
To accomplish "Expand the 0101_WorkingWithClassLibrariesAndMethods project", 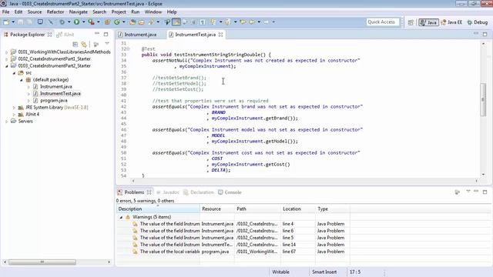I will (x=7, y=52).
